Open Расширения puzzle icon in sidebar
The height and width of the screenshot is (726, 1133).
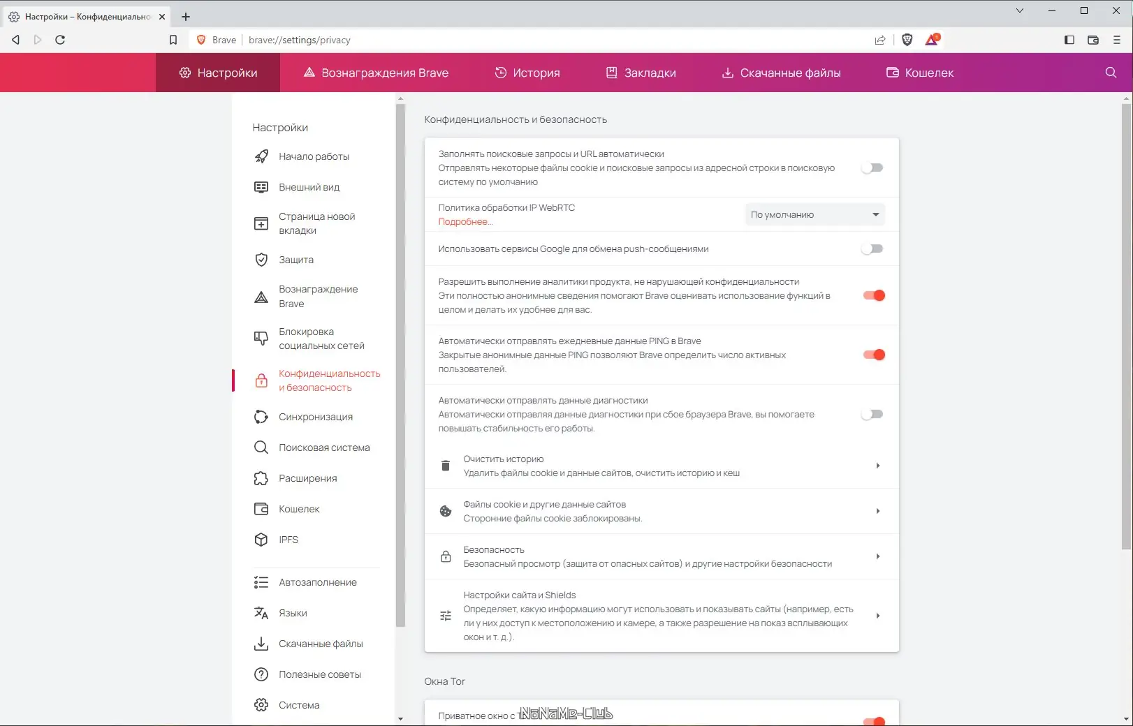[261, 478]
